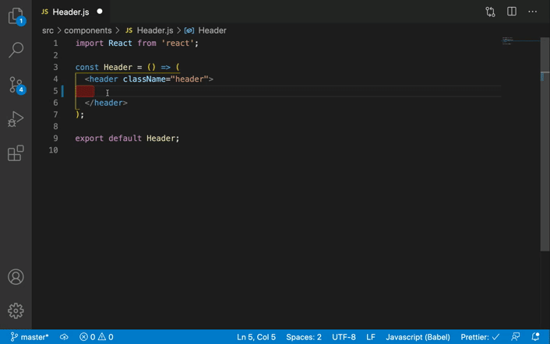Click the className attribute on line 4

click(144, 79)
